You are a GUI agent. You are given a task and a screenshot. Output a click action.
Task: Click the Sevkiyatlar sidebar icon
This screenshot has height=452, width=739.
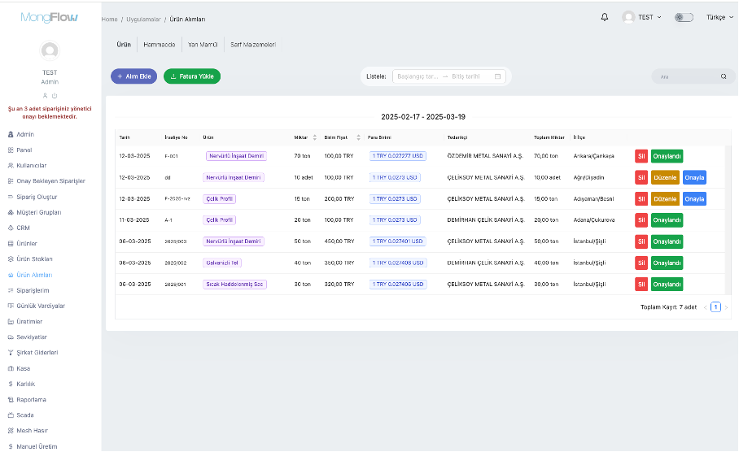[11, 337]
